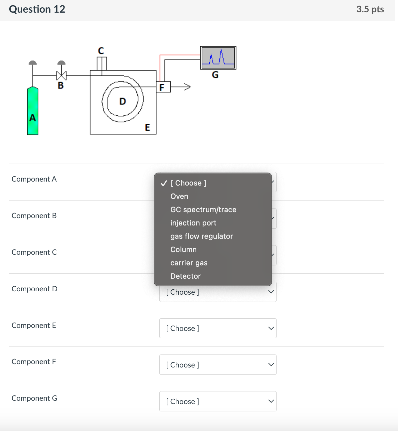Open the Component E dropdown

(218, 328)
